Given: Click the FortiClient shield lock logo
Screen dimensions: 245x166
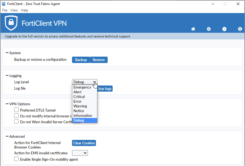Looking at the screenshot, I should (x=11, y=23).
